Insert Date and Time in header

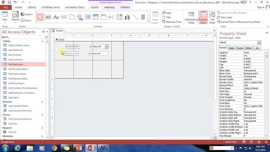[172, 22]
